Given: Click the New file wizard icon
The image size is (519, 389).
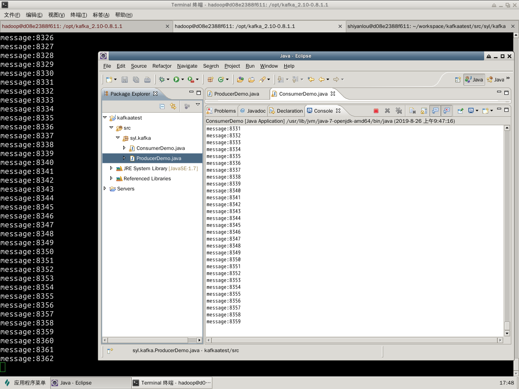Looking at the screenshot, I should tap(109, 79).
